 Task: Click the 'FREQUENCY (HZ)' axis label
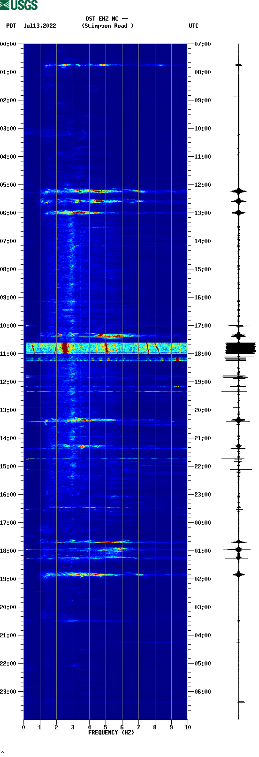[x=111, y=733]
